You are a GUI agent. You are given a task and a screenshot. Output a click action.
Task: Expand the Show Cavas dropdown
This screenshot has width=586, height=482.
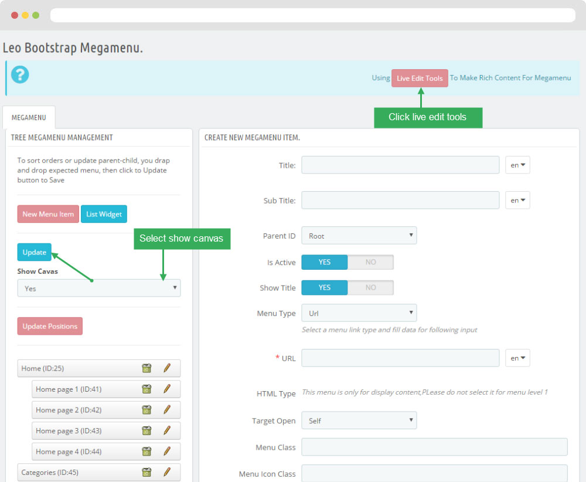tap(99, 288)
